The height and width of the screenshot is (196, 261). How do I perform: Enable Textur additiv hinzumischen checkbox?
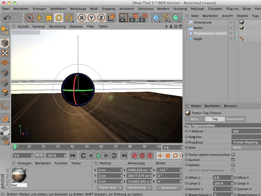click(x=233, y=155)
